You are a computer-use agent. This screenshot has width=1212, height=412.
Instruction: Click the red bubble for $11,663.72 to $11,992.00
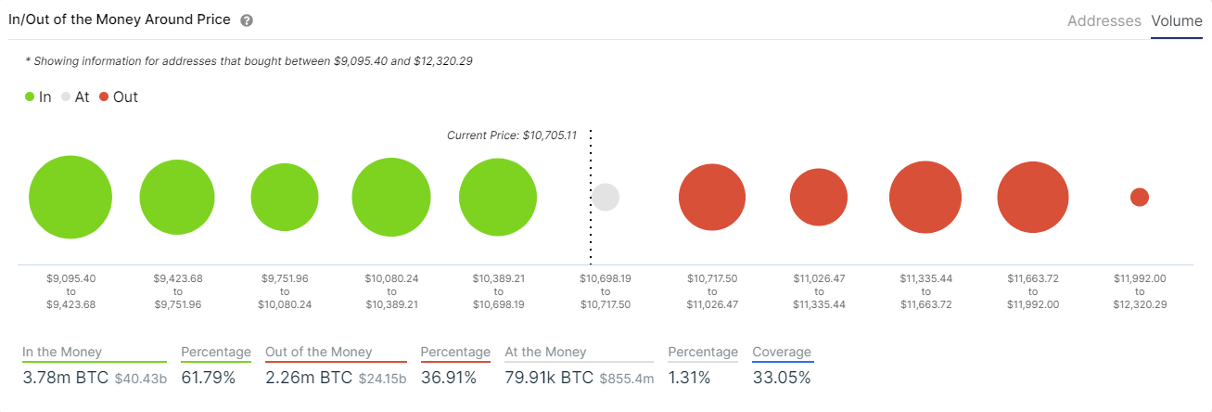tap(1033, 198)
